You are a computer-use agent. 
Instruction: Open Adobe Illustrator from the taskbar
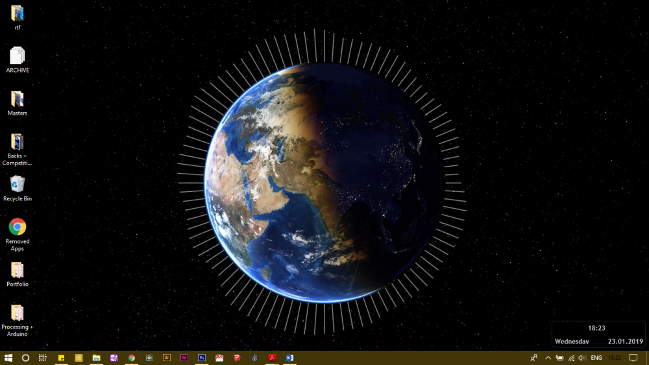[x=167, y=358]
